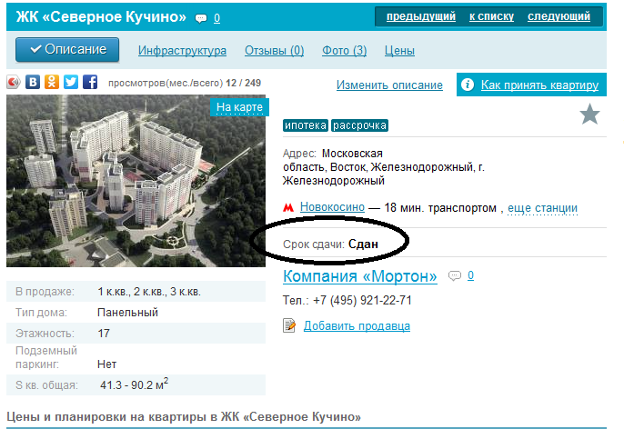Go to the предыдущий listing
Viewport: 624px width, 429px height.
(x=421, y=16)
